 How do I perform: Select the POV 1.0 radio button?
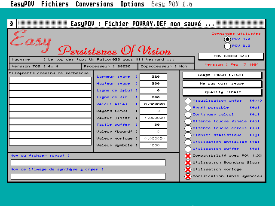pyautogui.click(x=227, y=39)
